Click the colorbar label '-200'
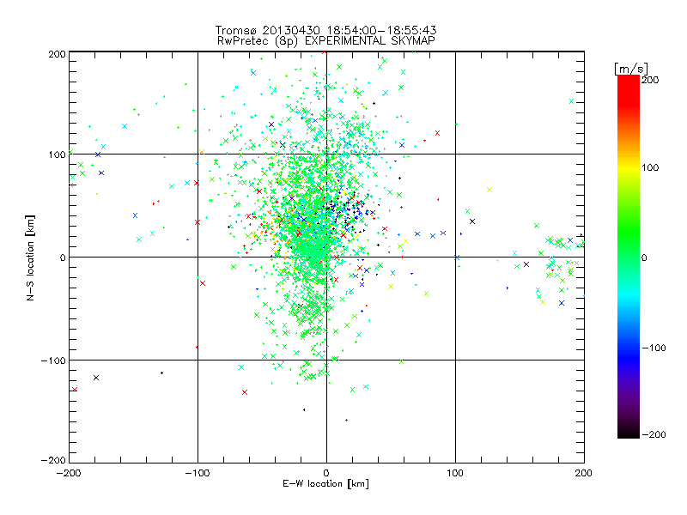Viewport: 687px width, 515px height. 654,434
